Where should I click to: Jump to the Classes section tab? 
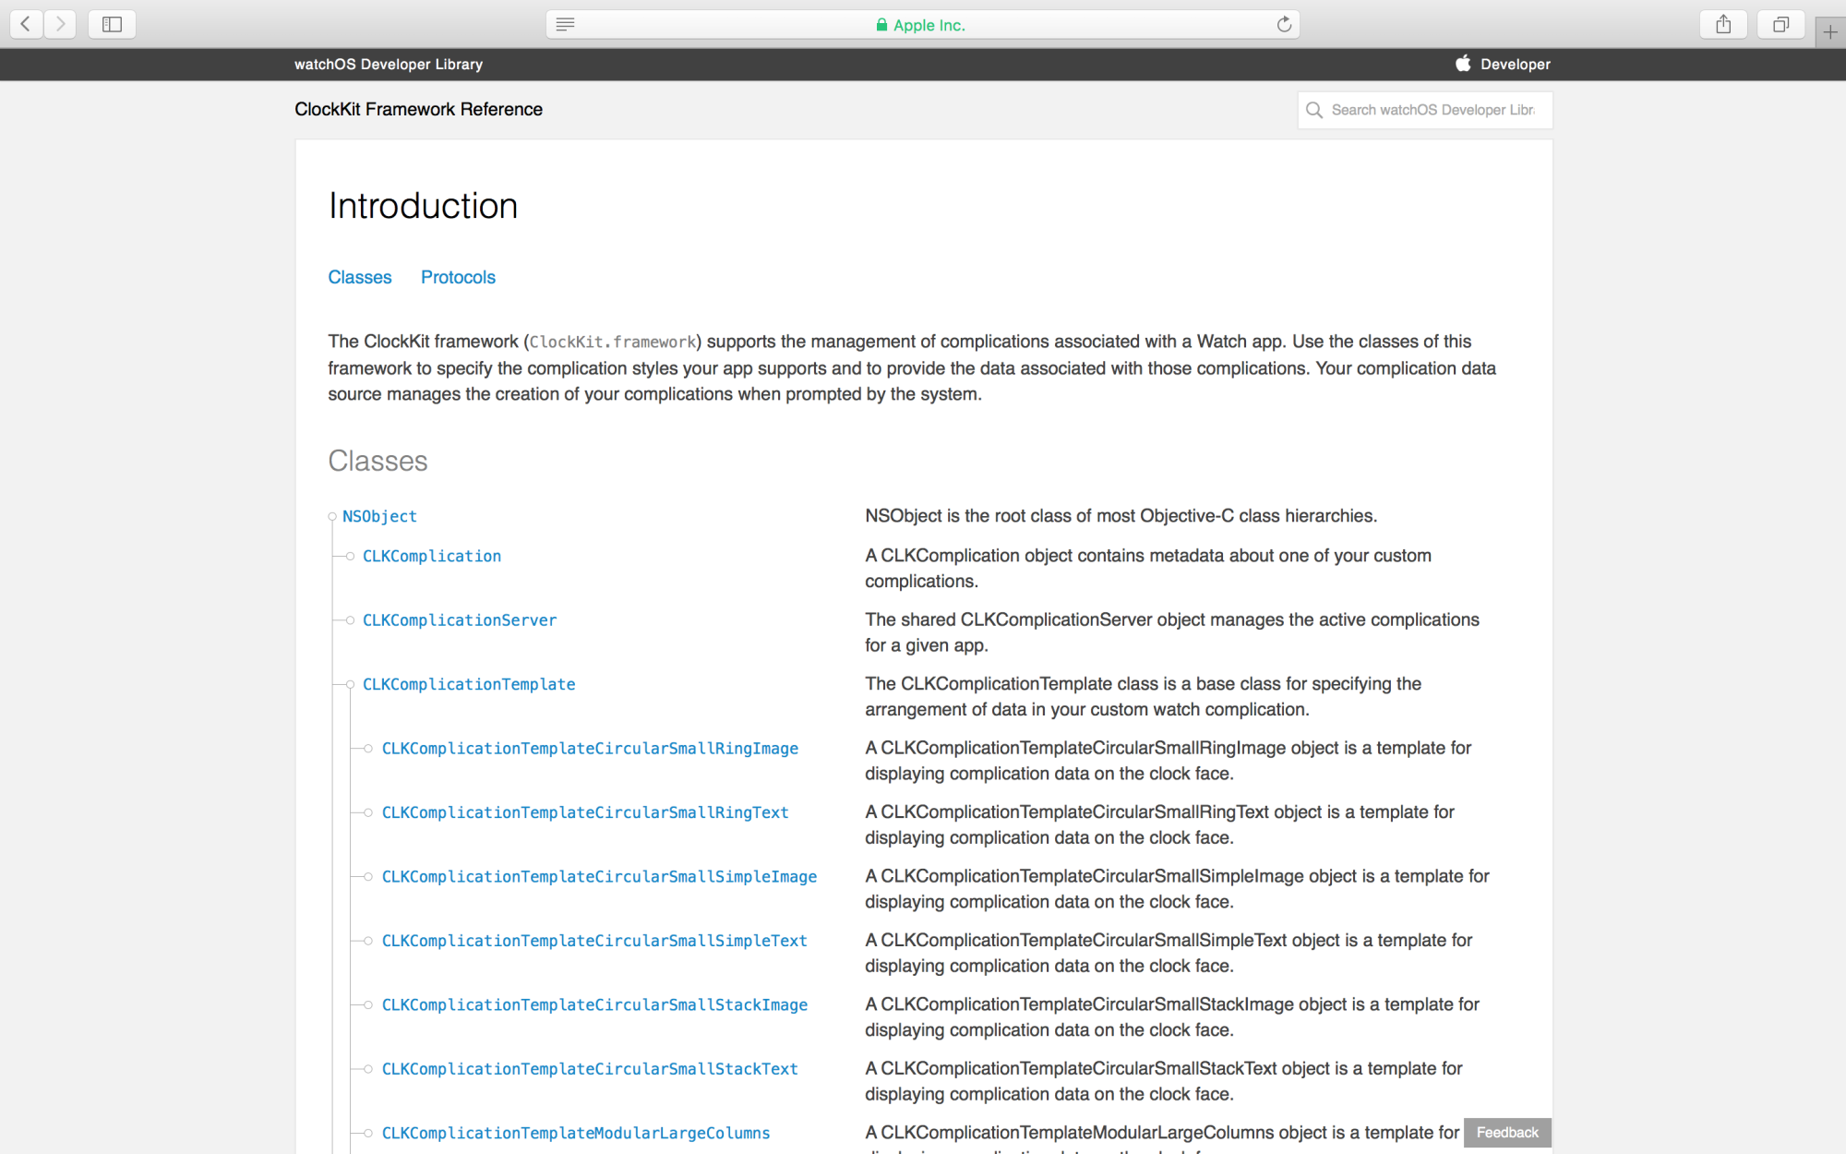pos(360,277)
